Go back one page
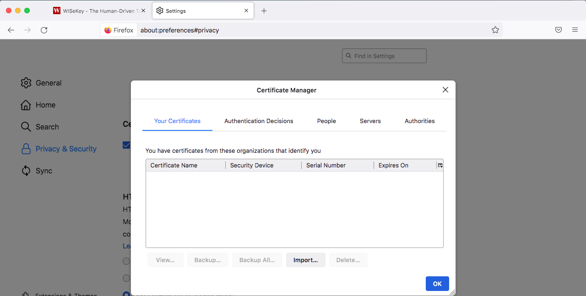586x296 pixels. coord(11,30)
